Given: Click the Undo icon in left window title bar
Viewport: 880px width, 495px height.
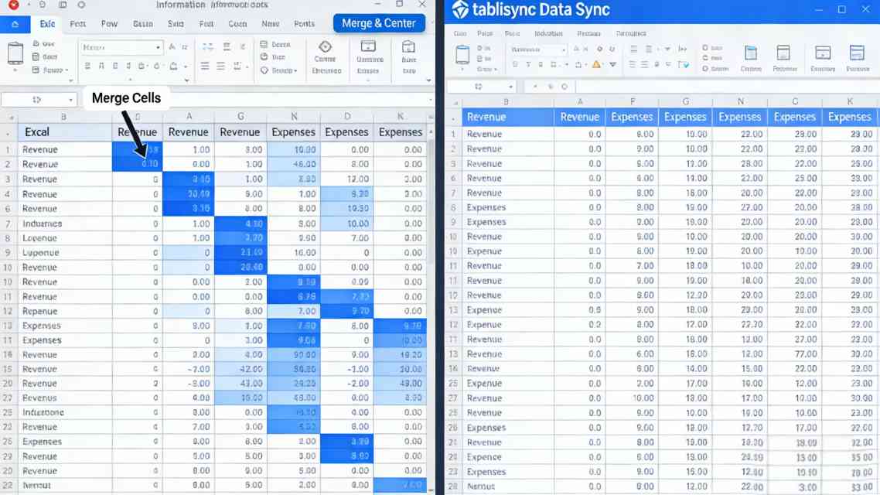Looking at the screenshot, I should tap(43, 5).
